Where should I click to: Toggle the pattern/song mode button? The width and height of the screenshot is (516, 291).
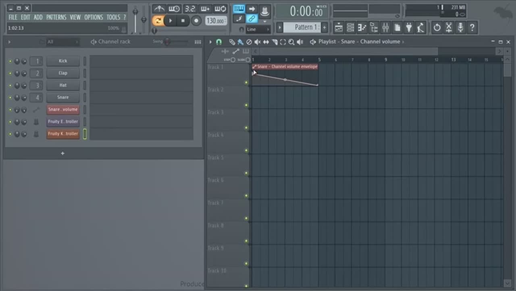pos(158,21)
